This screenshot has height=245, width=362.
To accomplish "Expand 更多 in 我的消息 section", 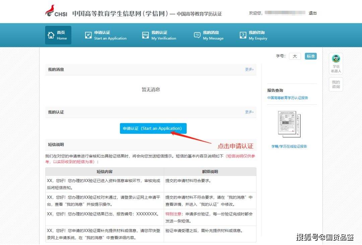I will [x=249, y=69].
